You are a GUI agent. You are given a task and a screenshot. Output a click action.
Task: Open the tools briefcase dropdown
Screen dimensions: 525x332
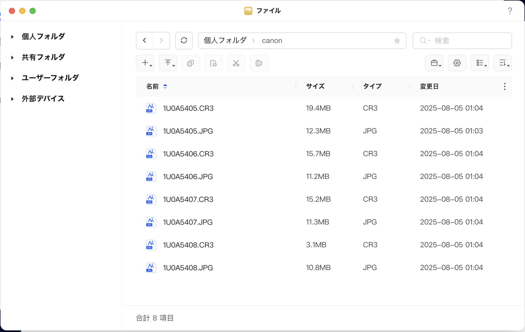[x=434, y=63]
